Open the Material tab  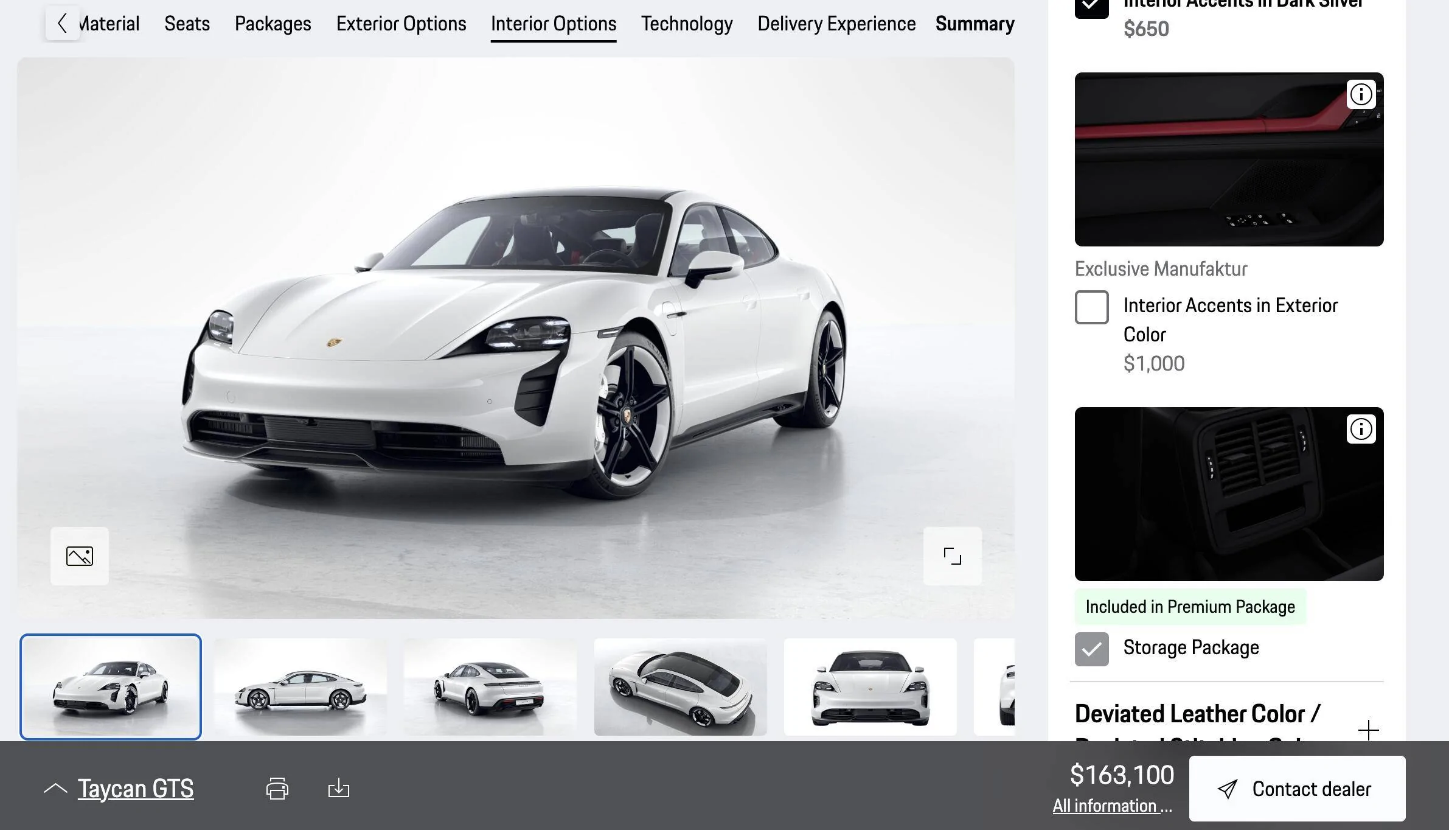[x=109, y=24]
